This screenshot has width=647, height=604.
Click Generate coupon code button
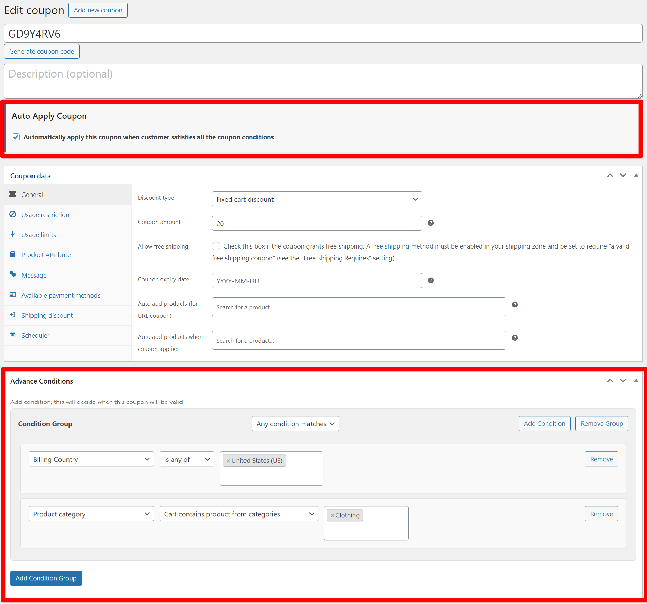(42, 51)
